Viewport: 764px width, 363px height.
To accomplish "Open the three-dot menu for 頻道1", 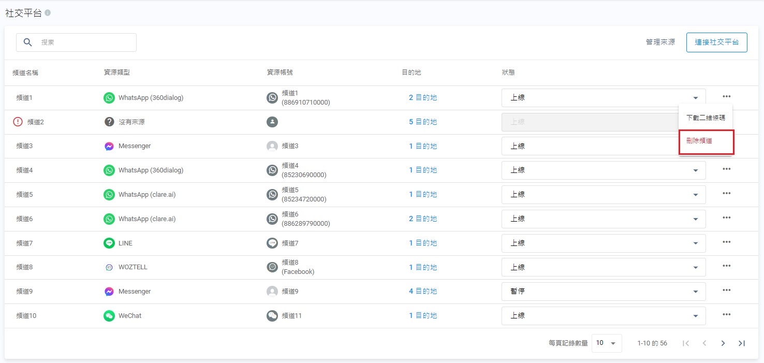I will tap(726, 97).
